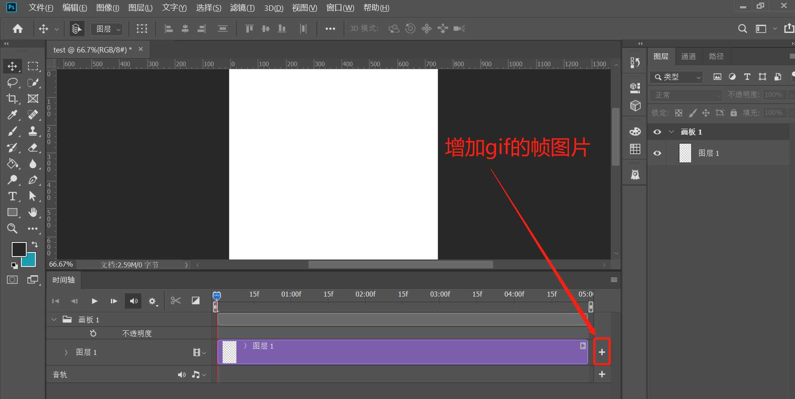Open the 图层 auto-select dropdown
Image resolution: width=795 pixels, height=399 pixels.
tap(107, 29)
